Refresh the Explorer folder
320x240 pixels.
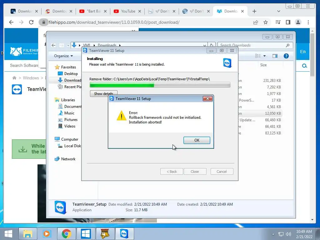(x=212, y=45)
